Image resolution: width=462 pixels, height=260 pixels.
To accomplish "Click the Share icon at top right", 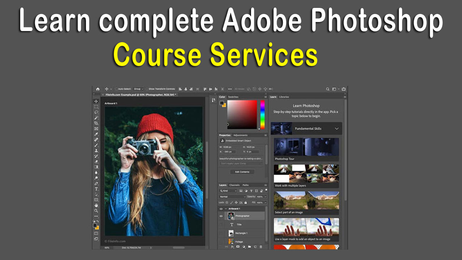I will point(344,89).
